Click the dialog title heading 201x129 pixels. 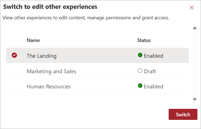coord(50,6)
